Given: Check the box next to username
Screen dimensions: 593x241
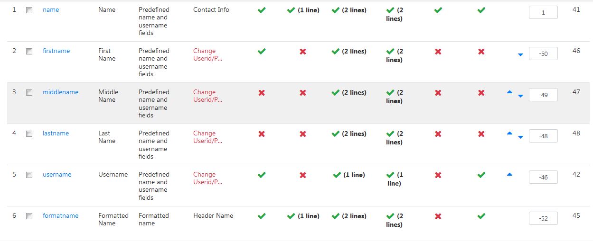Looking at the screenshot, I should tap(29, 175).
